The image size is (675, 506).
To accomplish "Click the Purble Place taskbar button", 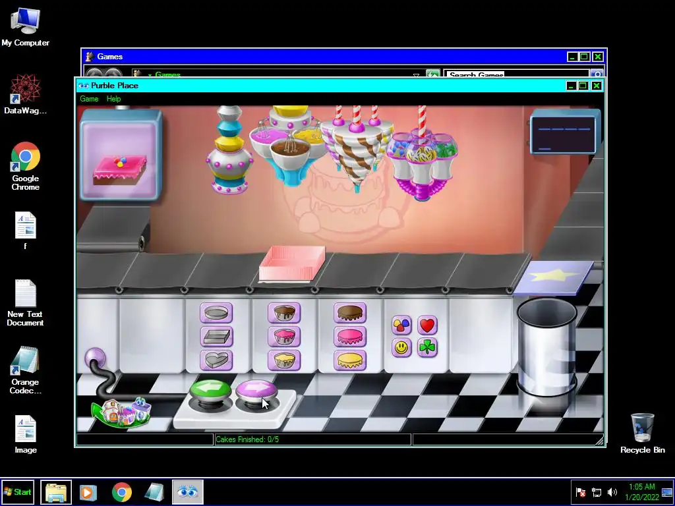I will click(x=188, y=492).
